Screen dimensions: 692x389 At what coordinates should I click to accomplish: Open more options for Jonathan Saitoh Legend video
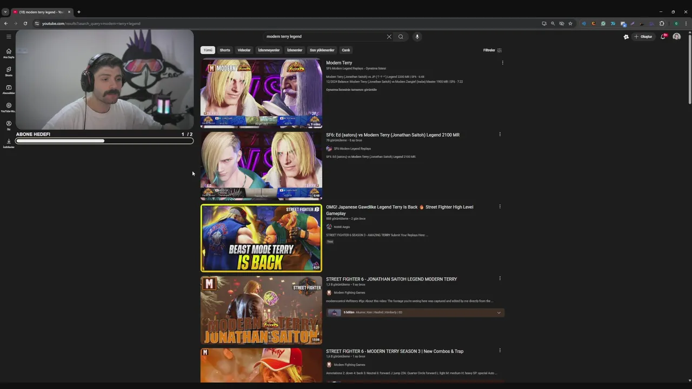pyautogui.click(x=500, y=279)
